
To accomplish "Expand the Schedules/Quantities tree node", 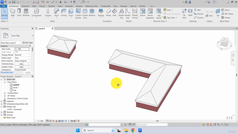I will tap(1, 104).
